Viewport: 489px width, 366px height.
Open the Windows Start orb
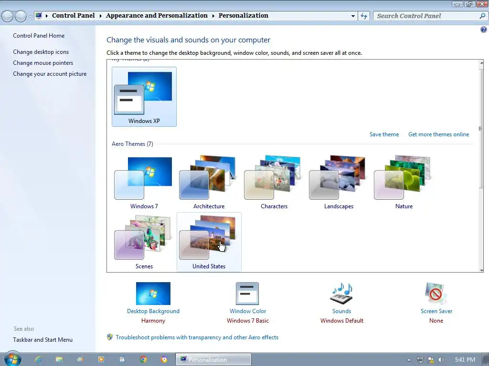(x=13, y=358)
